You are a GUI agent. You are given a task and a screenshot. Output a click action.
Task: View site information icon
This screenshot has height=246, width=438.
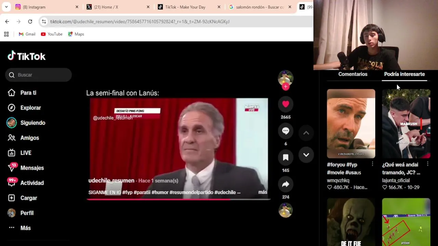click(44, 22)
